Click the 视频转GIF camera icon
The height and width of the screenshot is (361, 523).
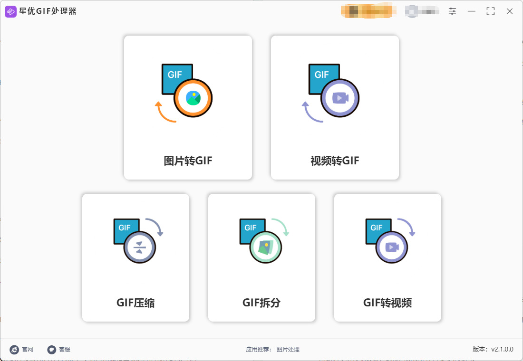[330, 93]
